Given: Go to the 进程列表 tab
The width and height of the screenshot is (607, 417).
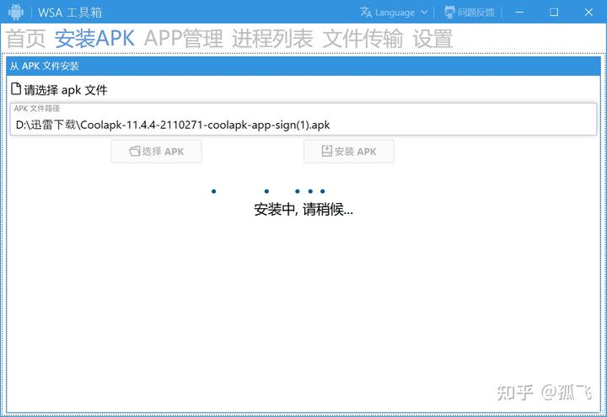Looking at the screenshot, I should [272, 39].
